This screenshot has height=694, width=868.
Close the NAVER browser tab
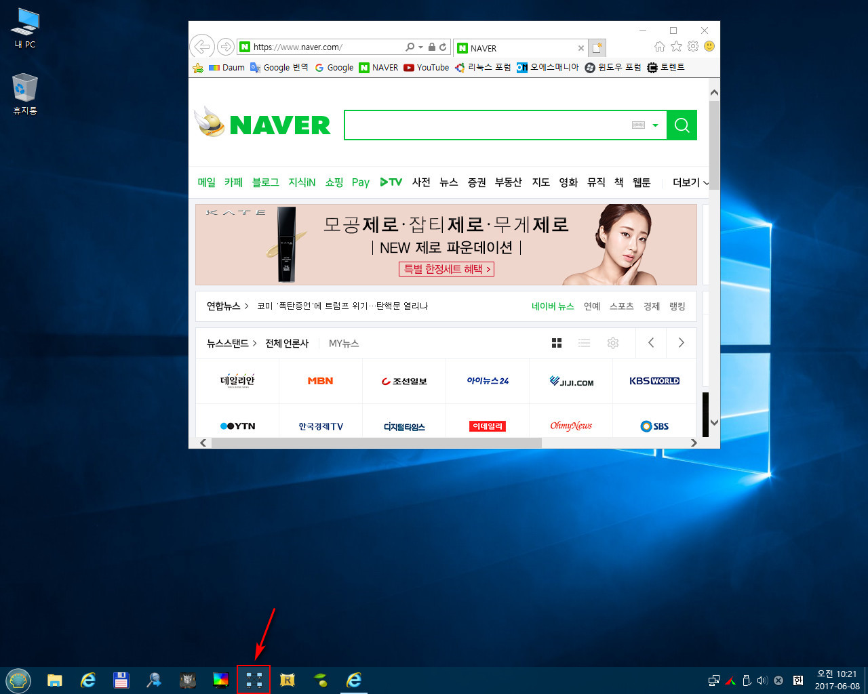pyautogui.click(x=580, y=48)
